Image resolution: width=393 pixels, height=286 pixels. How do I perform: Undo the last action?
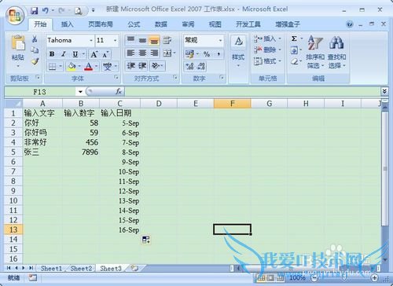pyautogui.click(x=46, y=11)
